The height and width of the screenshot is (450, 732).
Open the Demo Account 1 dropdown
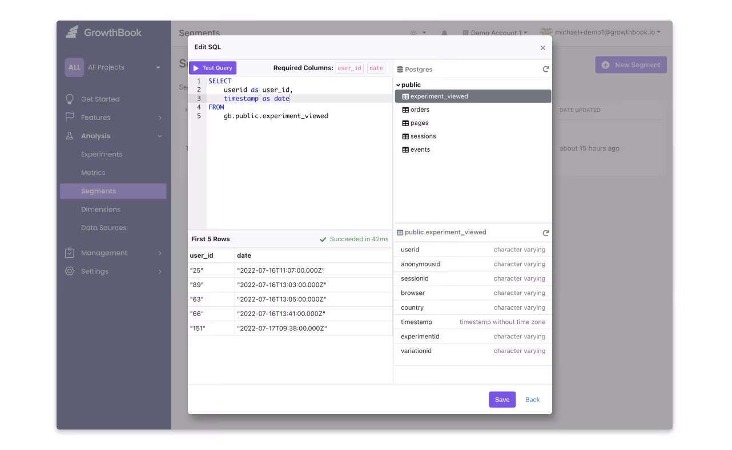[494, 33]
